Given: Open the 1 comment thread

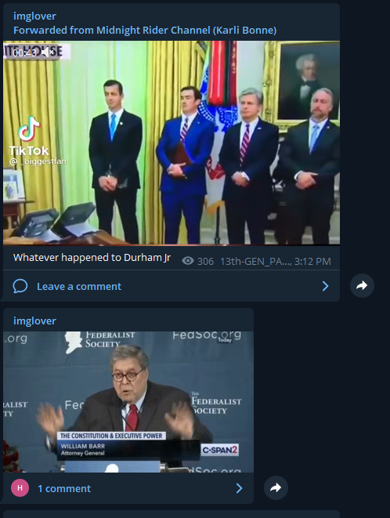Looking at the screenshot, I should (64, 488).
